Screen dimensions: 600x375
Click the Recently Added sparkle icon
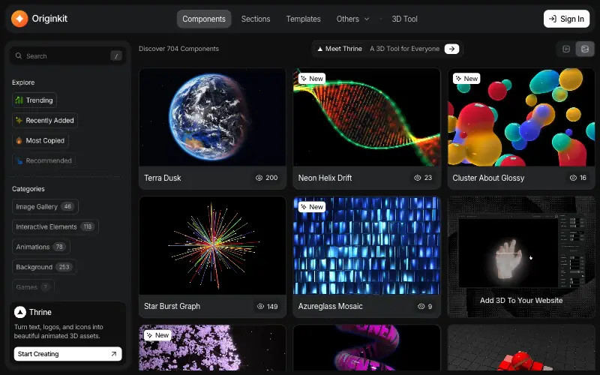[19, 120]
